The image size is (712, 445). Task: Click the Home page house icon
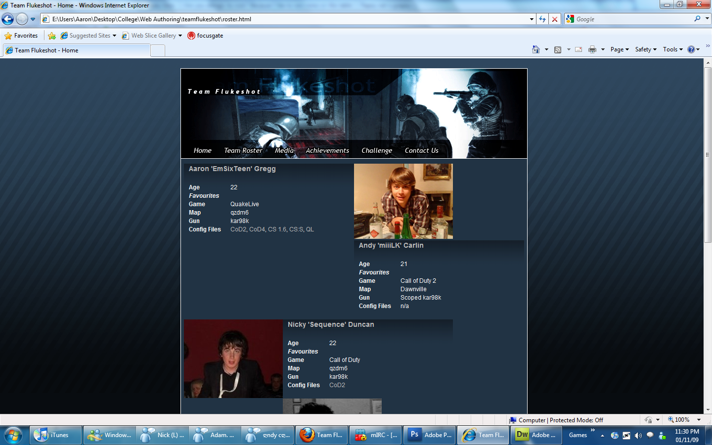point(535,49)
